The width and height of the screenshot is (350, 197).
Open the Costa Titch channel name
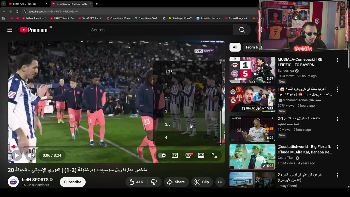pyautogui.click(x=286, y=158)
